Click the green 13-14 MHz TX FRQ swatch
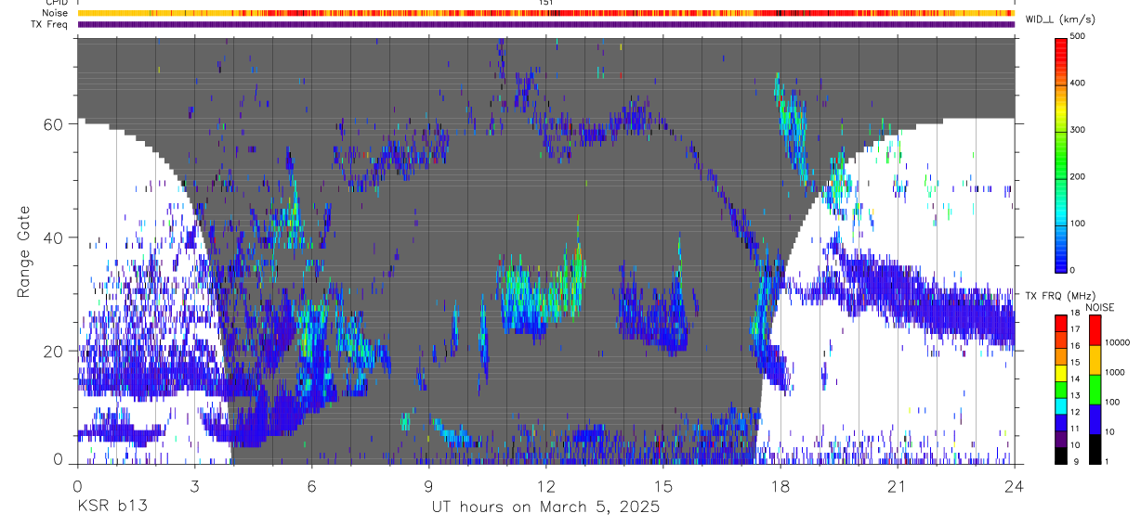This screenshot has height=526, width=1141. pos(1061,389)
